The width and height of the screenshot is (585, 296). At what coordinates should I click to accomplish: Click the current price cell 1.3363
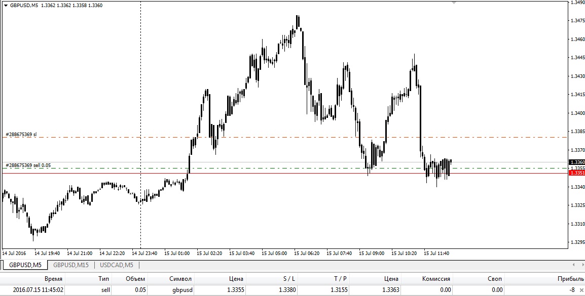pos(391,289)
